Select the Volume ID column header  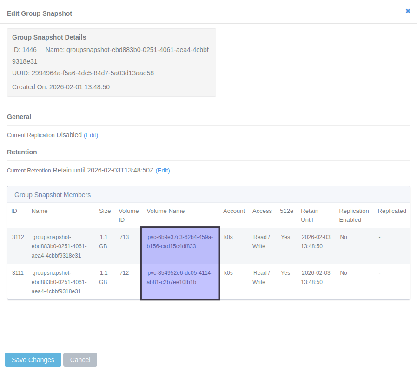coord(128,215)
